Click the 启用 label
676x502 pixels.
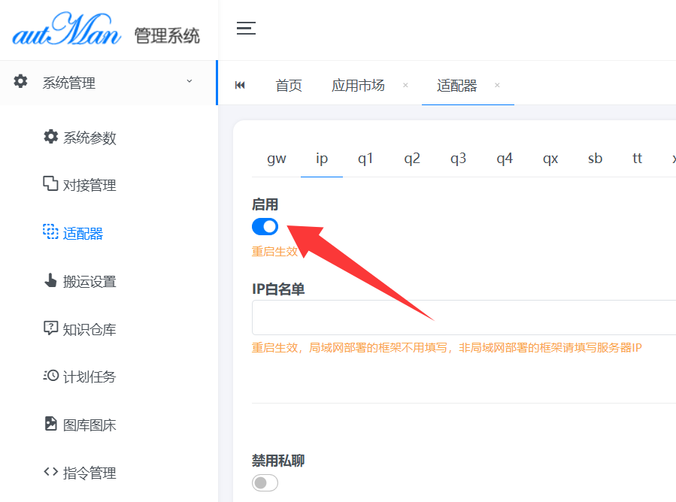tap(265, 204)
